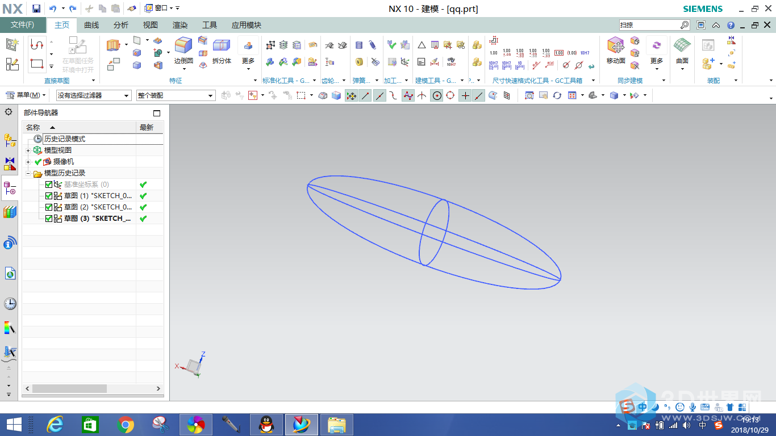Open the Internet Explorer sidebar tab

10,274
